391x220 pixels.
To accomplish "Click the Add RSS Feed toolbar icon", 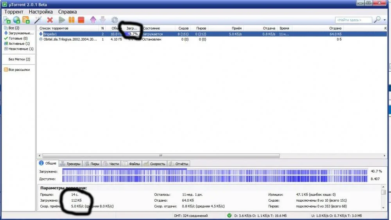I will (26, 20).
